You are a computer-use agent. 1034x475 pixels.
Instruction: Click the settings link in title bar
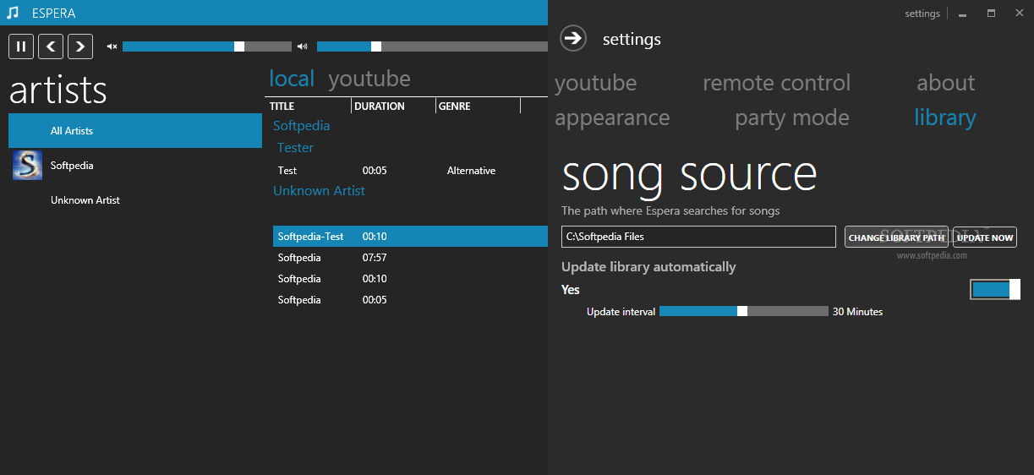pos(922,14)
